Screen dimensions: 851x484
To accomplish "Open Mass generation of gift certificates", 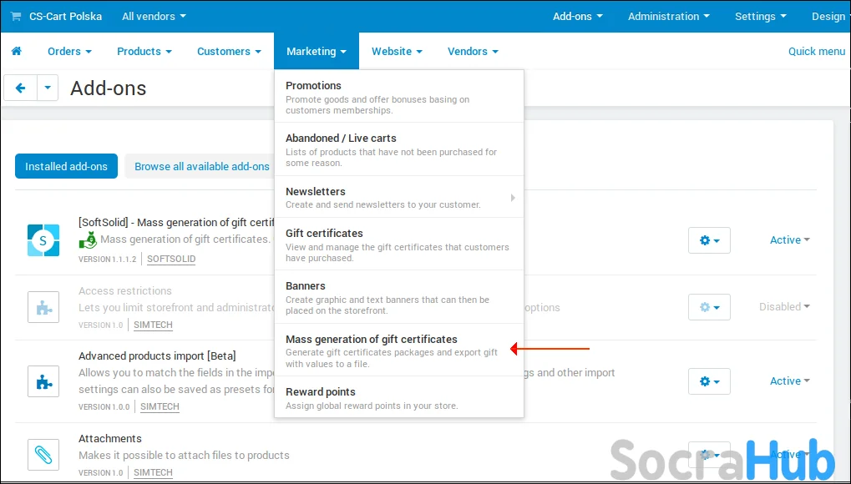I will click(399, 350).
